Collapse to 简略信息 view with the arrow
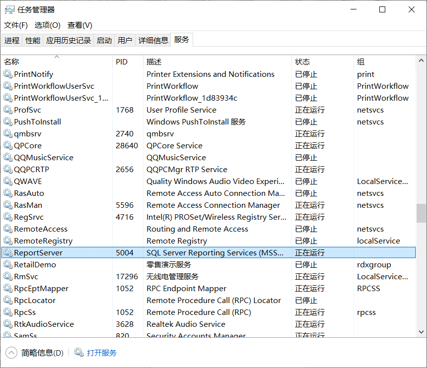Image resolution: width=427 pixels, height=368 pixels. point(11,353)
